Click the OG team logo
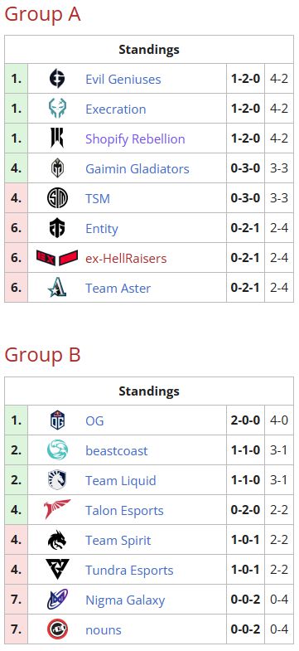Viewport: 299px width, 651px height. click(57, 420)
